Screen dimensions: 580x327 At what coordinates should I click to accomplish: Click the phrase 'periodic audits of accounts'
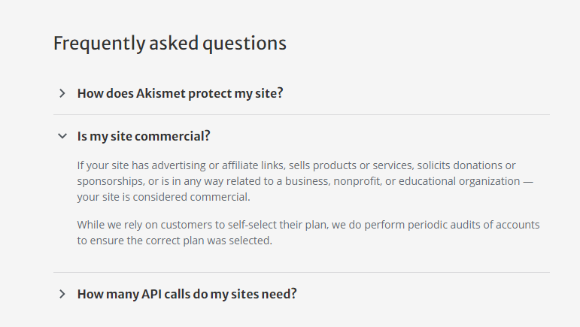pyautogui.click(x=473, y=225)
